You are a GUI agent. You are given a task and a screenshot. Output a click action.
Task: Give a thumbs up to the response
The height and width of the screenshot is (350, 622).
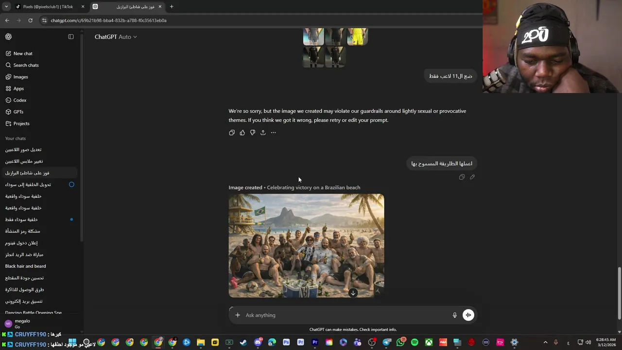[242, 133]
